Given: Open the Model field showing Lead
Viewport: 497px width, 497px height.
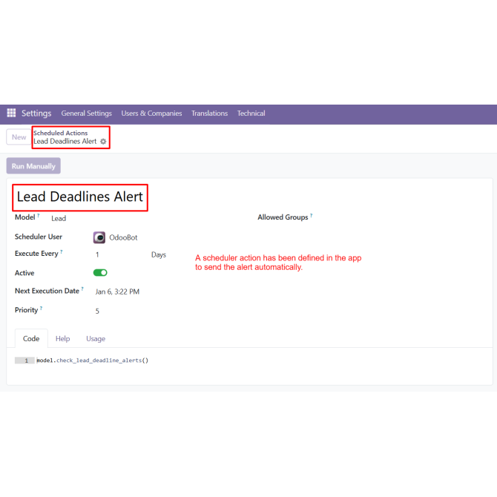Looking at the screenshot, I should coord(59,218).
